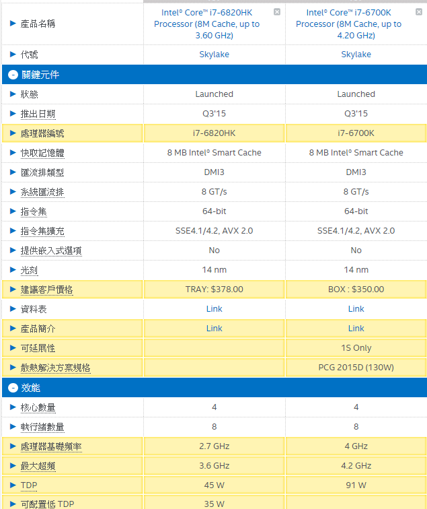Click the 光刻 term label
The width and height of the screenshot is (427, 509).
29,270
